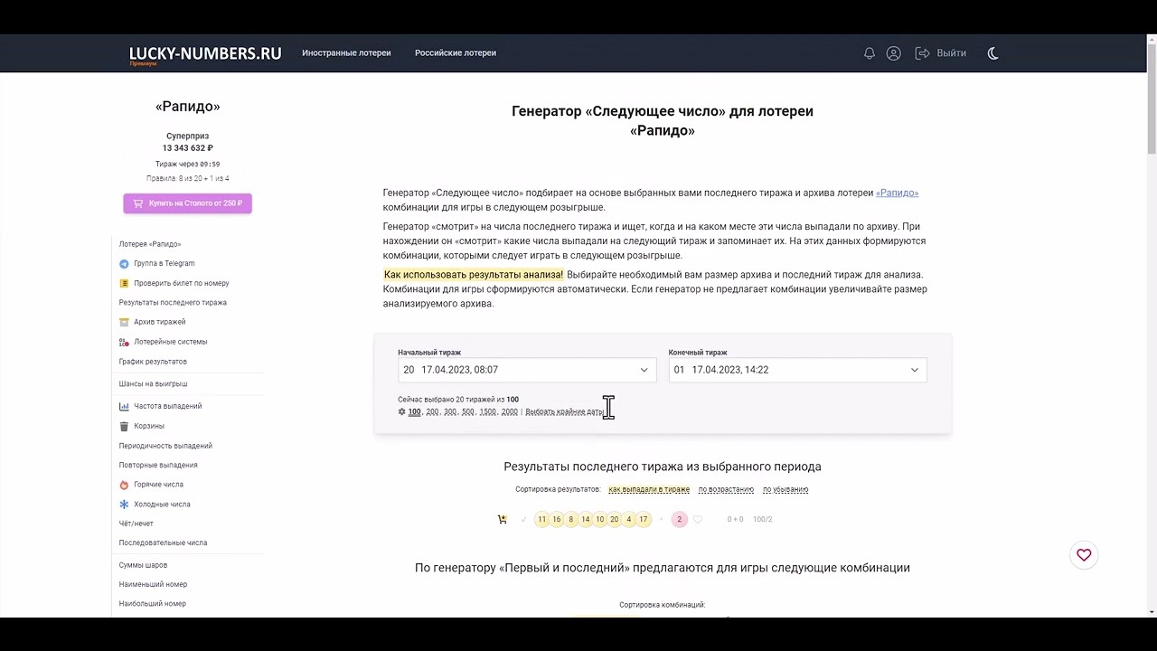1157x651 pixels.
Task: Open Лотерея «Рапидо» sidebar link
Action: point(150,244)
